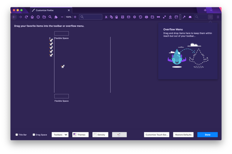Viewport: 232px width, 154px height.
Task: Click the Forget history icon next to the gear
Action: (141, 17)
